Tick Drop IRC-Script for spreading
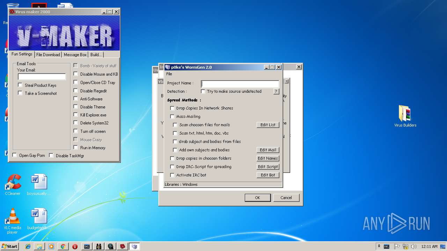The image size is (447, 251). point(172,167)
